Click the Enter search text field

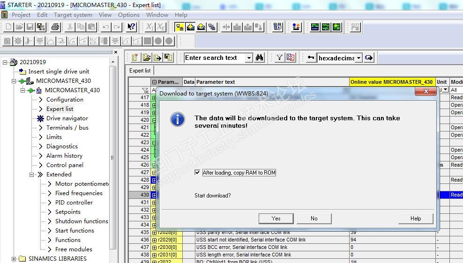tap(215, 58)
